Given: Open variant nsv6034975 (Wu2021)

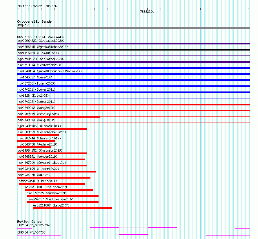Looking at the screenshot, I should [x=34, y=175].
